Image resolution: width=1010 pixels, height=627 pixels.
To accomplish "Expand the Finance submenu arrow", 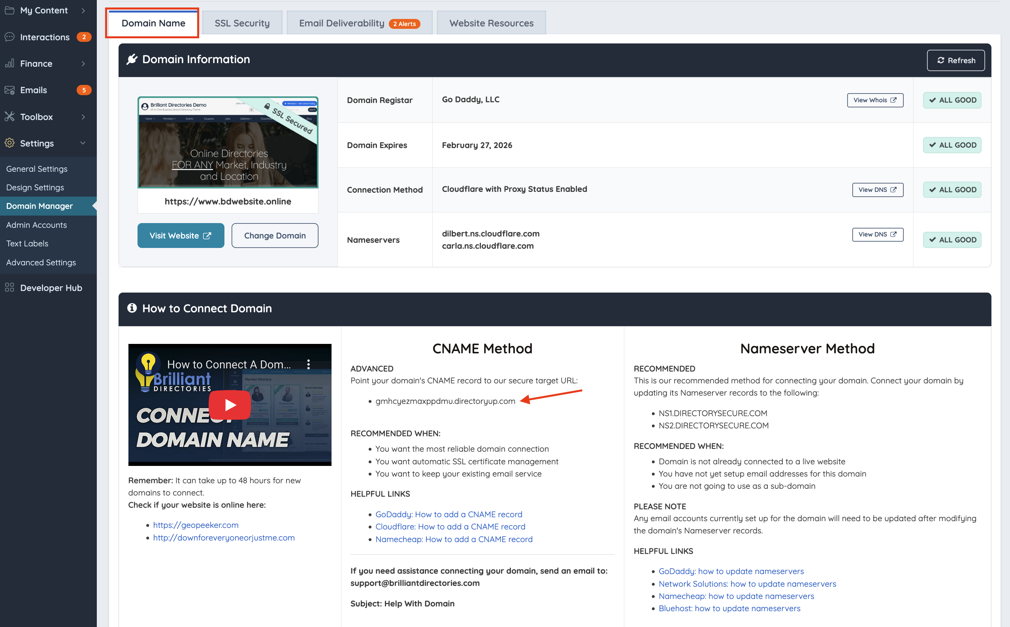I will [83, 64].
